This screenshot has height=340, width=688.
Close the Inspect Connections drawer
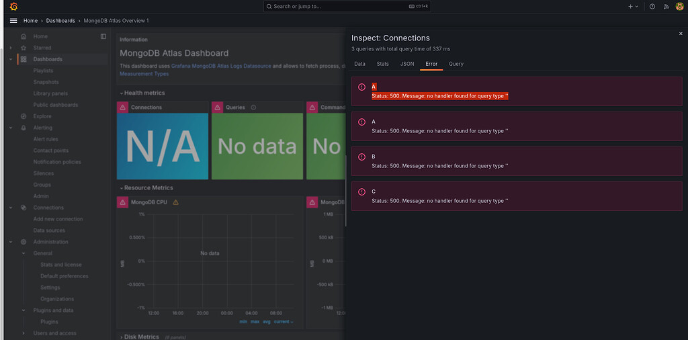point(680,33)
